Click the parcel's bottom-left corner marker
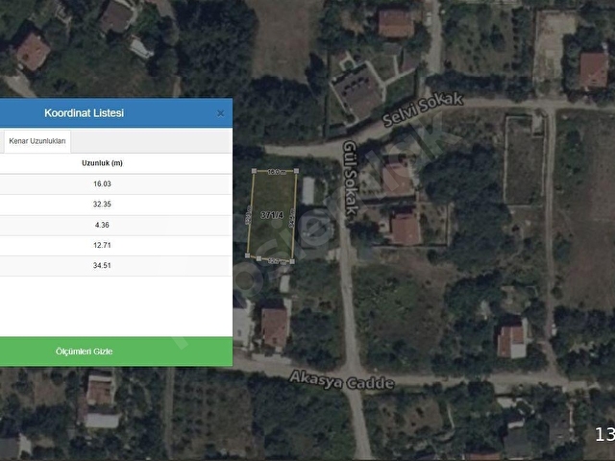Image resolution: width=615 pixels, height=461 pixels. 248,255
